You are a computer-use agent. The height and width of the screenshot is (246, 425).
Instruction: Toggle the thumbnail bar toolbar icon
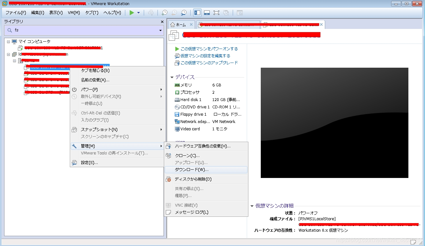pos(207,13)
